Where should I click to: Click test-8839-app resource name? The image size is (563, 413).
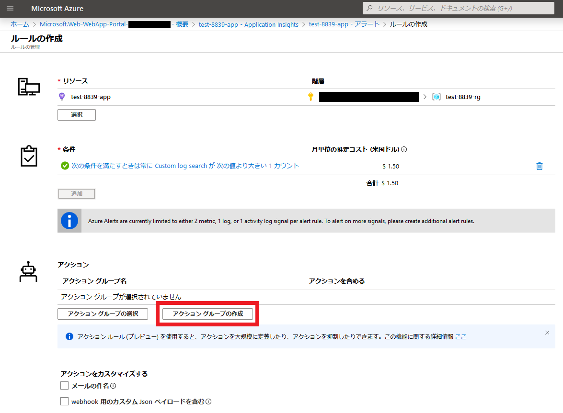[91, 97]
